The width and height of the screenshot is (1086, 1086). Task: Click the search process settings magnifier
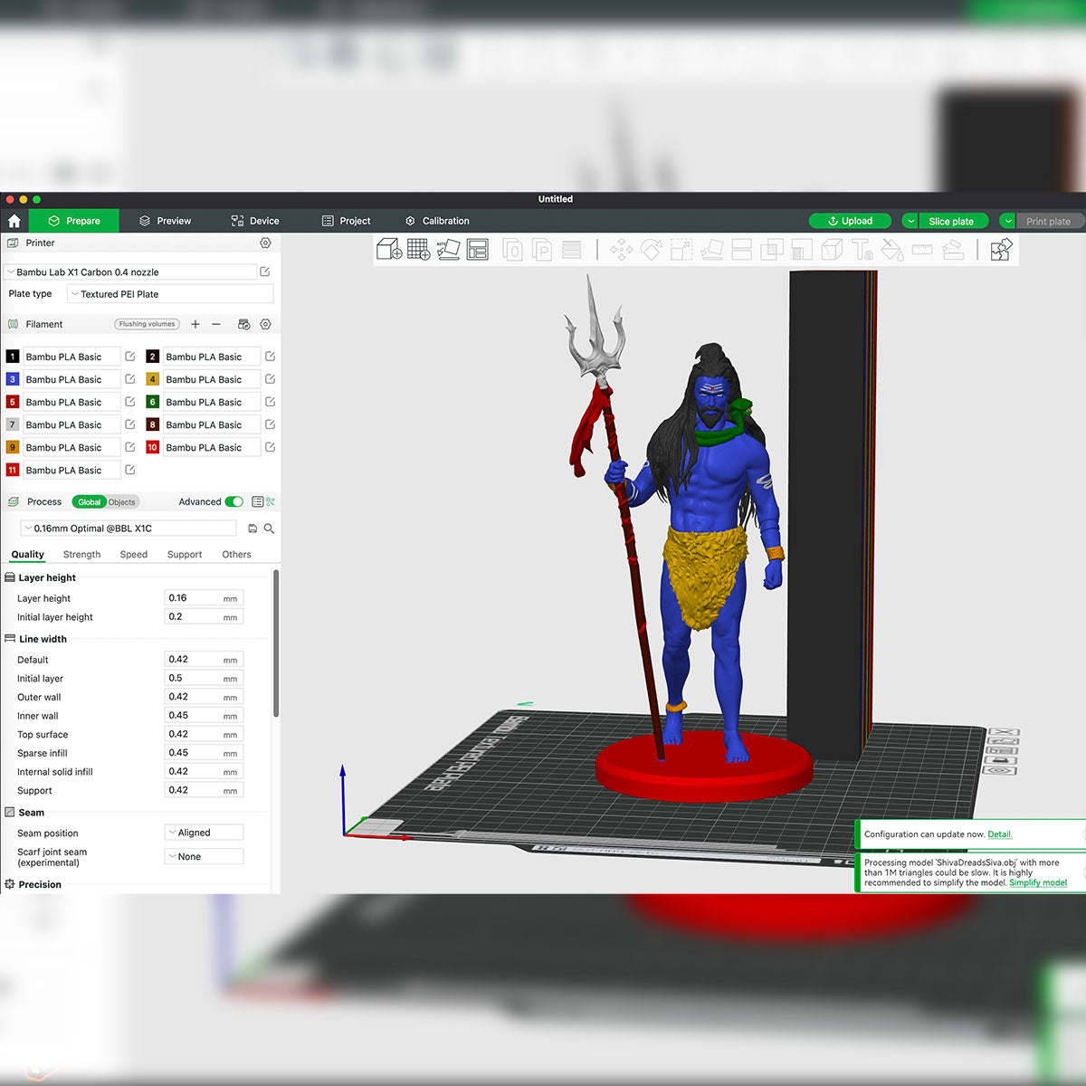(269, 529)
